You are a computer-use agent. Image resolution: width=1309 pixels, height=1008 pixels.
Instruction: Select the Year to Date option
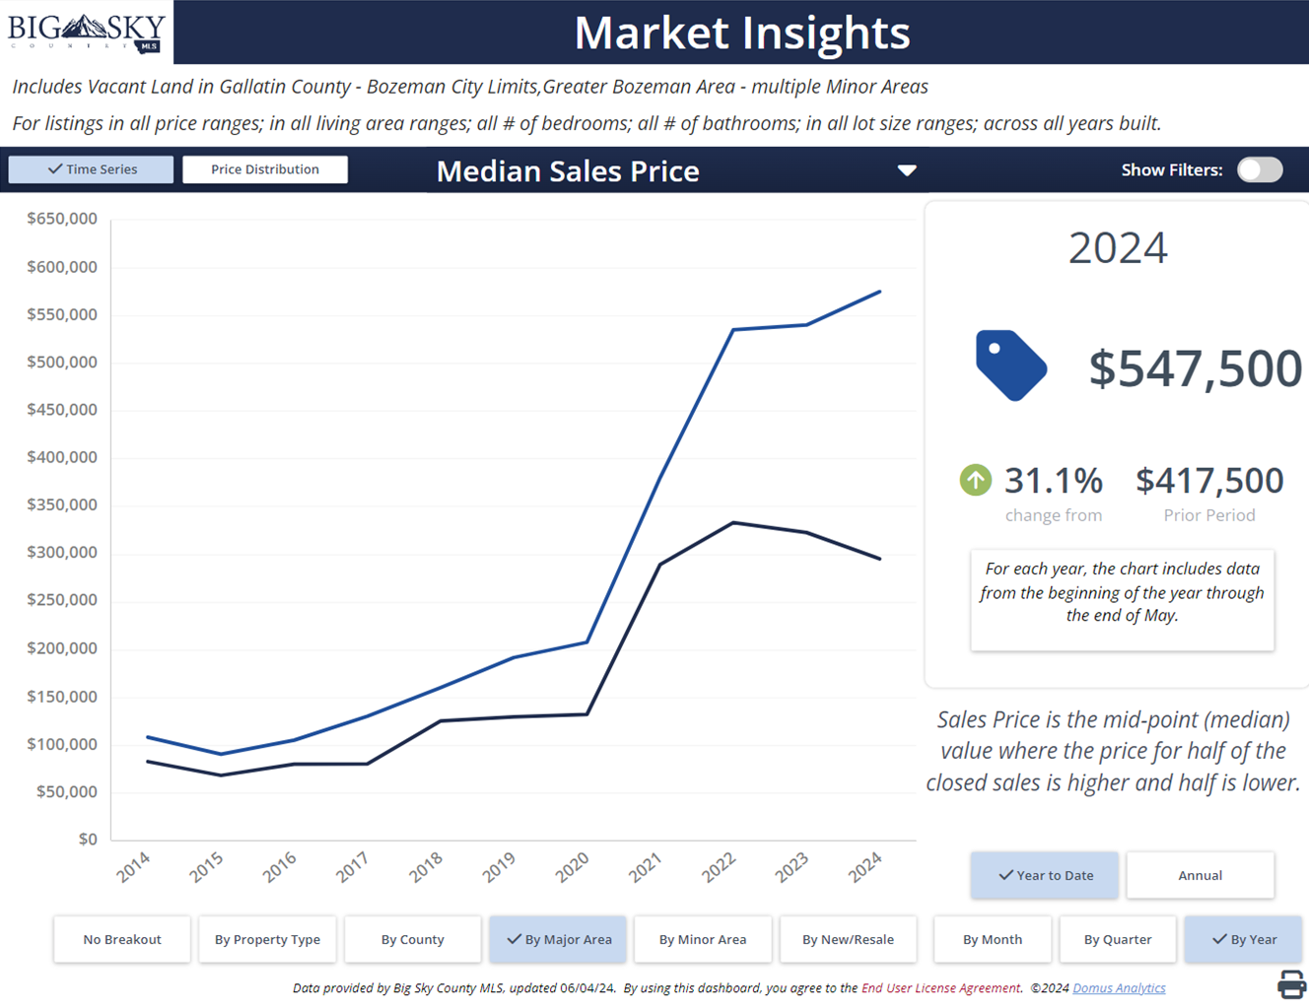pos(1045,875)
